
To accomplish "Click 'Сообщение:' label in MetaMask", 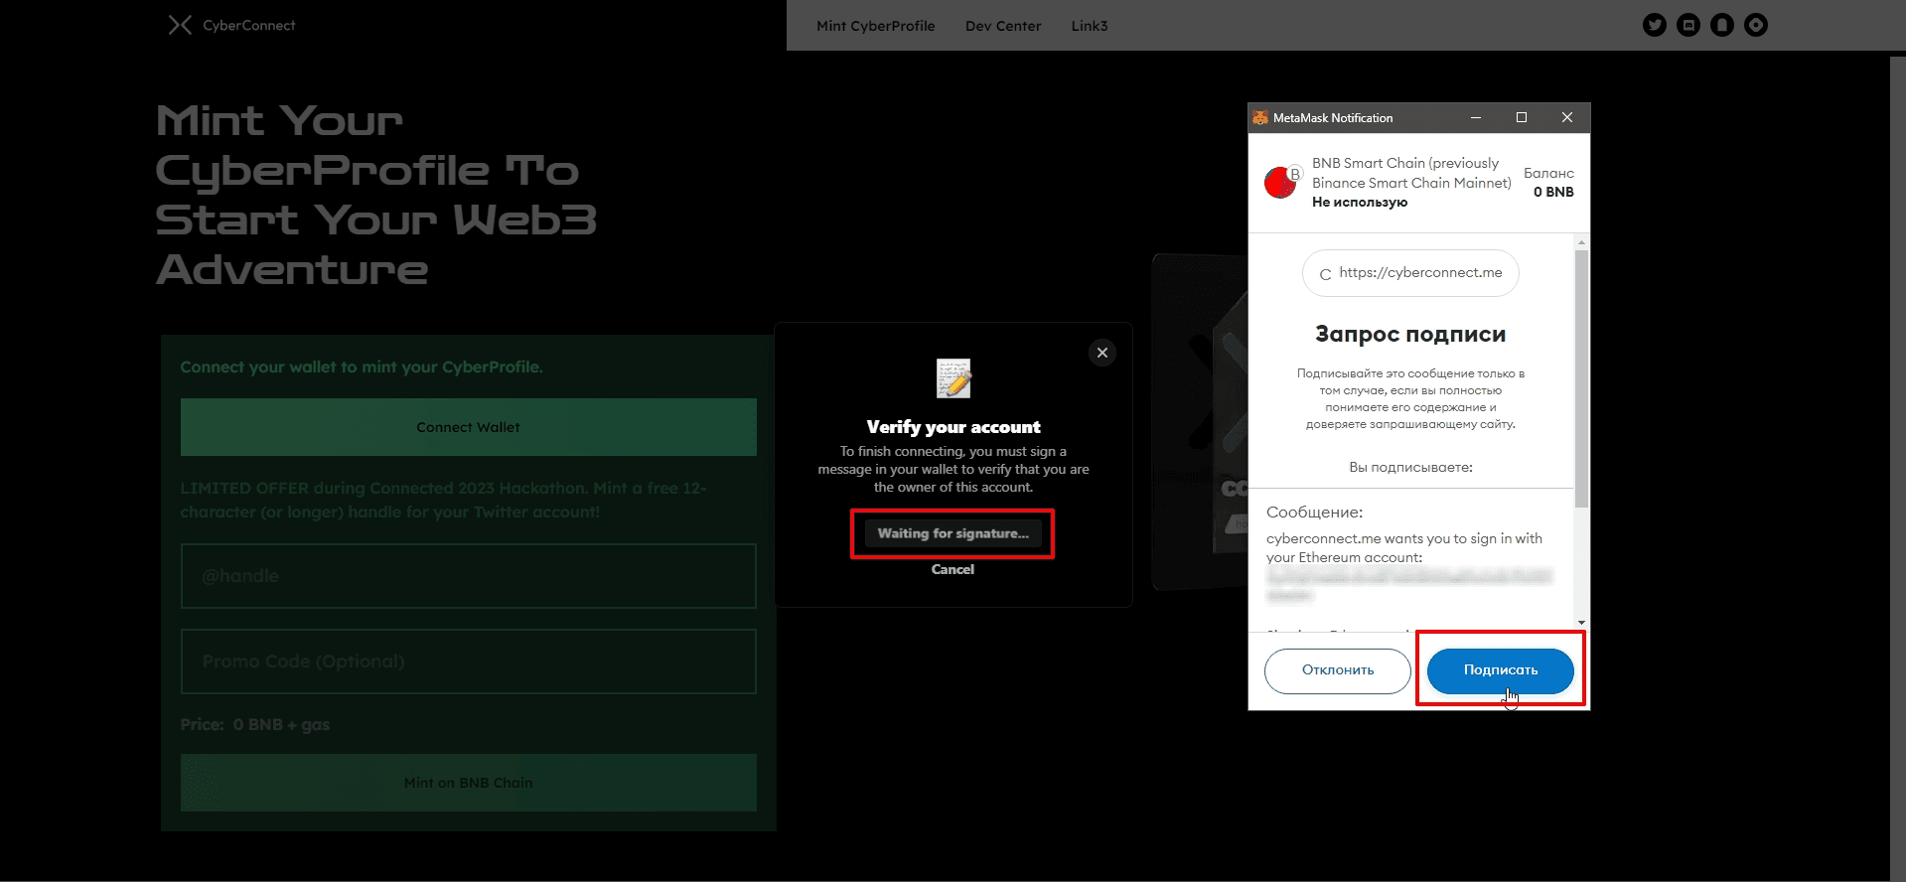I will click(x=1314, y=513).
